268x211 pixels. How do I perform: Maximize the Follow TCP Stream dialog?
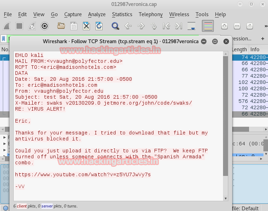(x=215, y=41)
